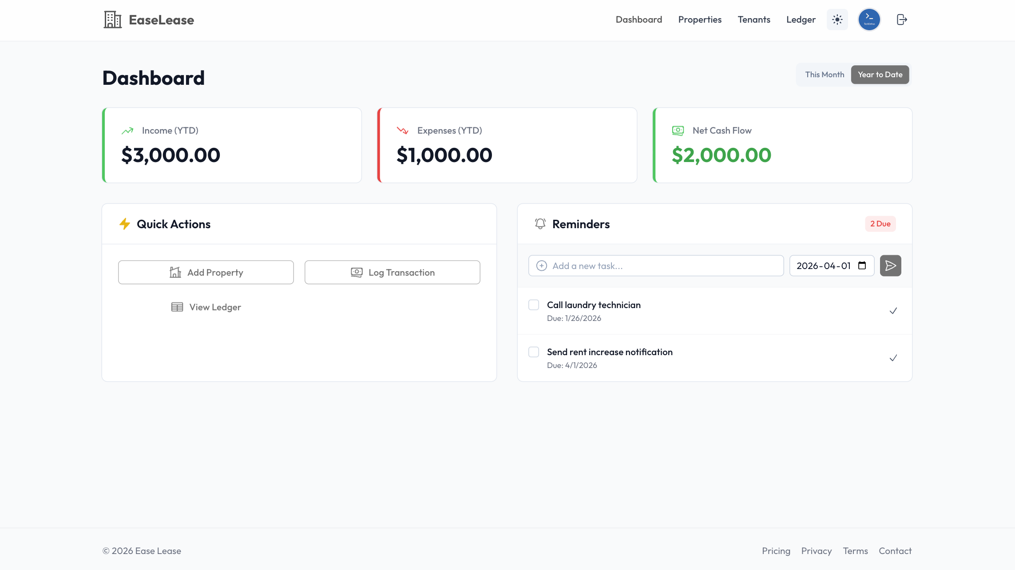Select the Add Property action
This screenshot has width=1015, height=570.
[x=206, y=272]
